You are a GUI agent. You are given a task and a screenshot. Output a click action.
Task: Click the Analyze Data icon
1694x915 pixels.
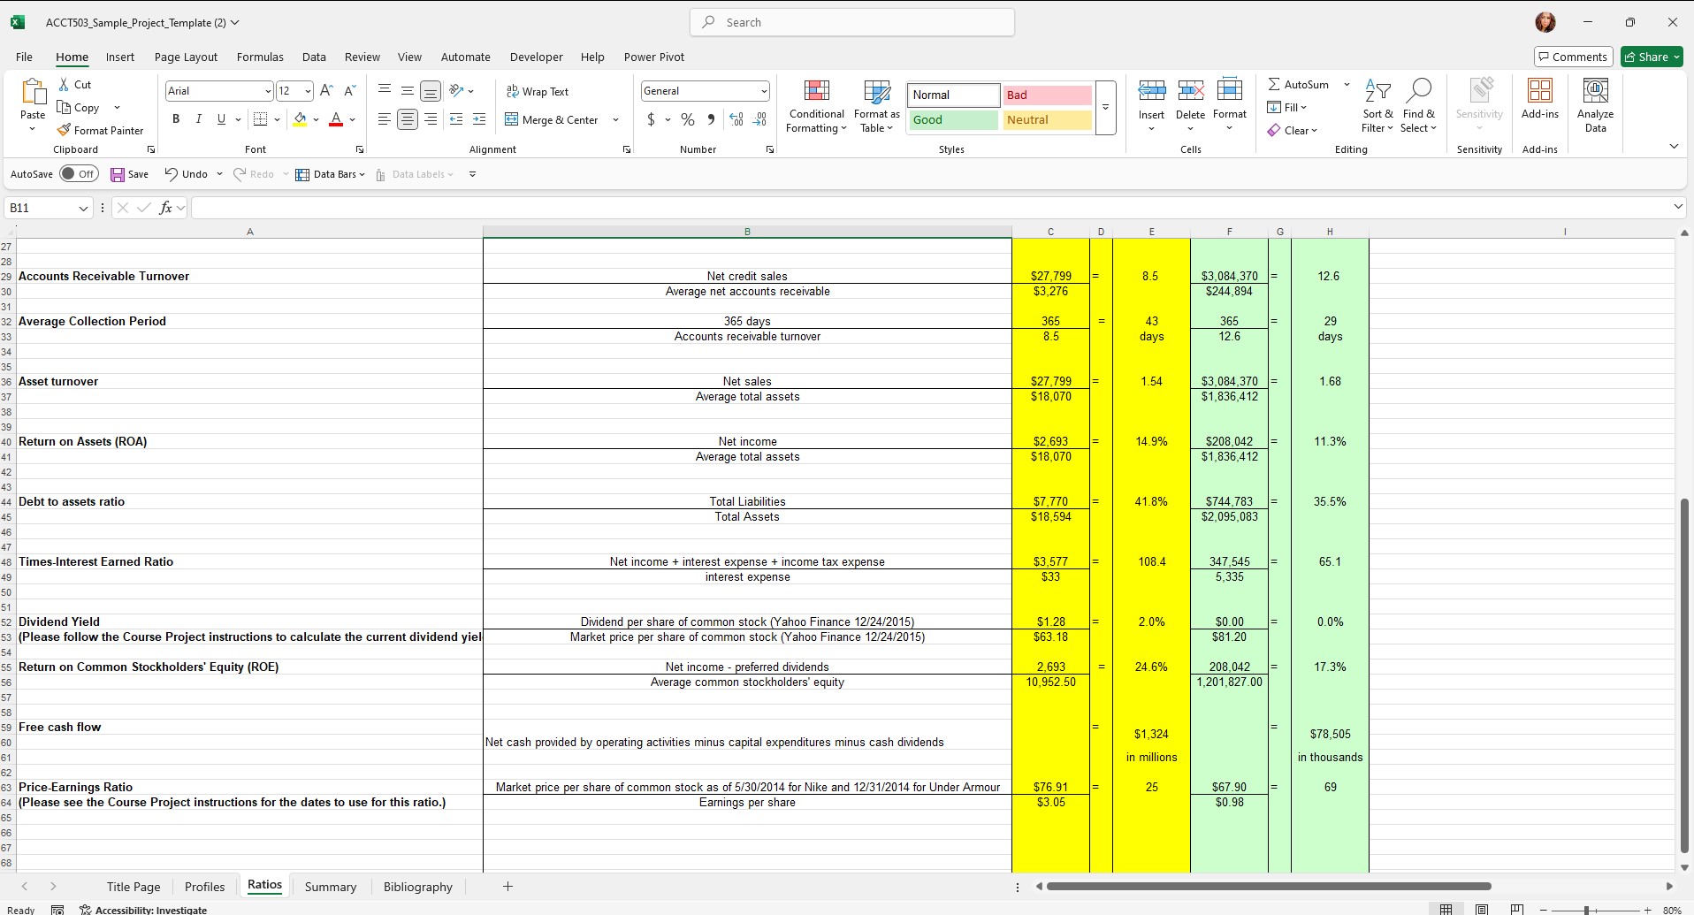click(1595, 104)
